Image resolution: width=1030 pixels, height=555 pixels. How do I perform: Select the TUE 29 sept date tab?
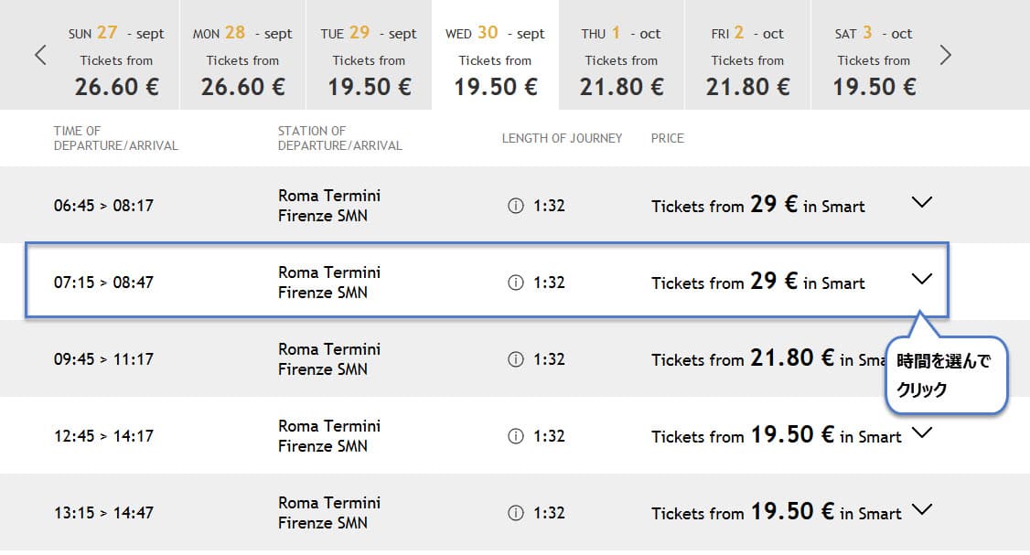tap(369, 55)
